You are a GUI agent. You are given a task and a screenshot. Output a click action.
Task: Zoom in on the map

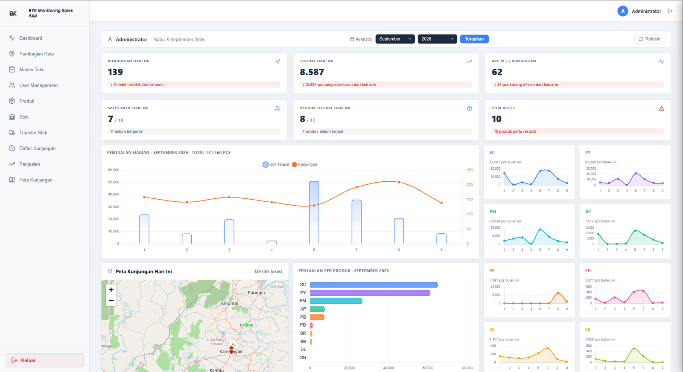pos(111,290)
